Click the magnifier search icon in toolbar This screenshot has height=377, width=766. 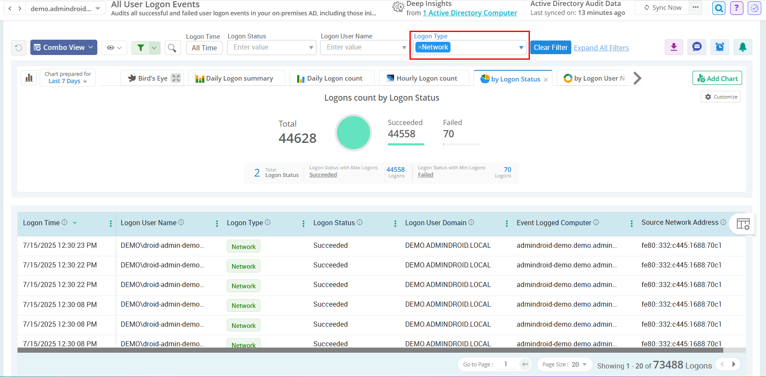[172, 48]
